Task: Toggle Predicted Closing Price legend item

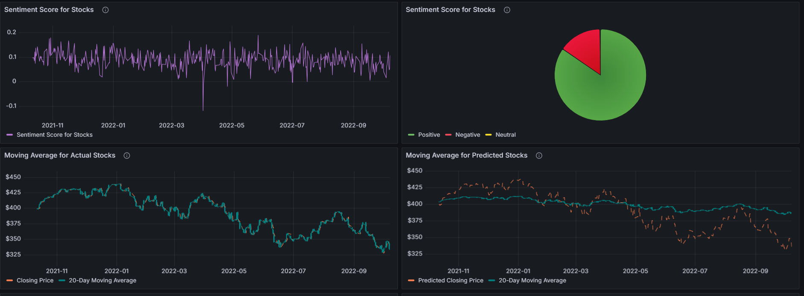Action: [450, 280]
